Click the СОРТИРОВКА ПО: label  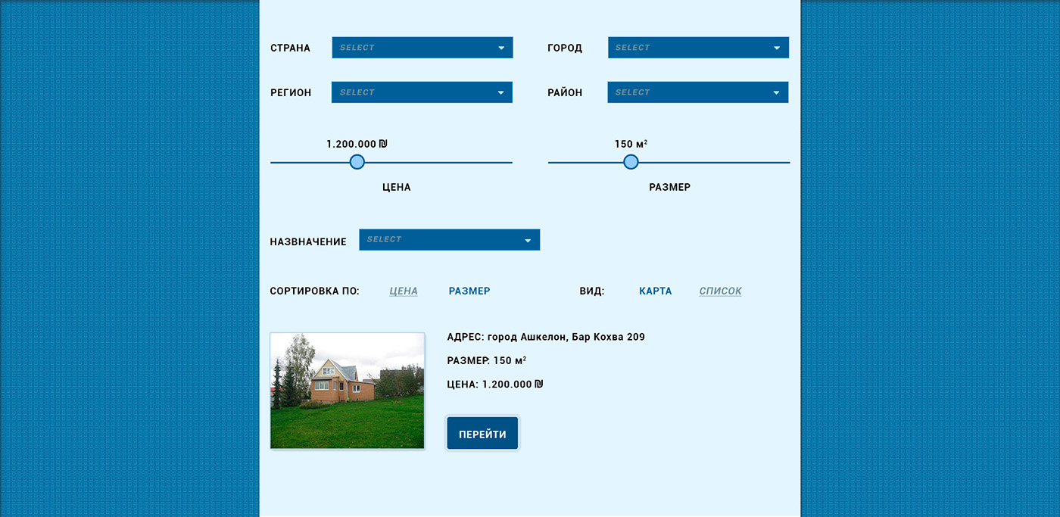(315, 291)
